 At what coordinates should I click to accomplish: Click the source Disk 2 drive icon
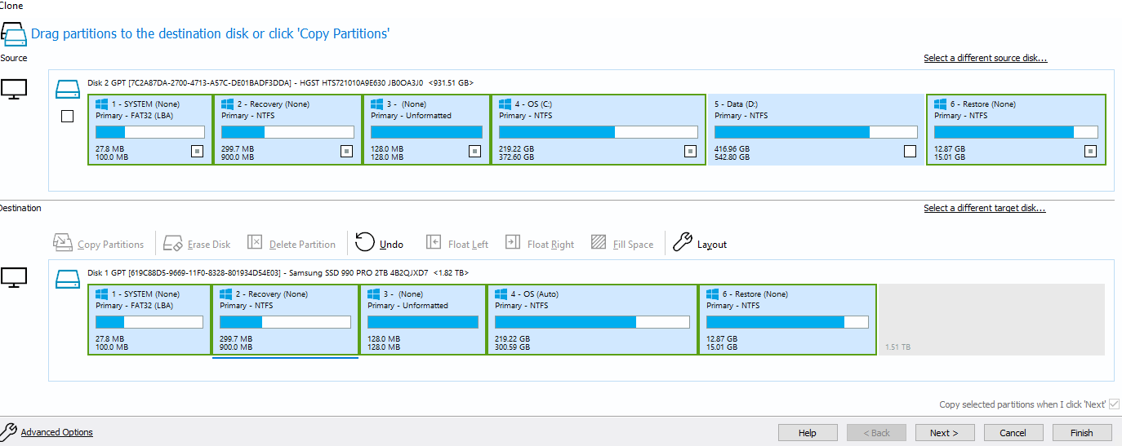(66, 88)
